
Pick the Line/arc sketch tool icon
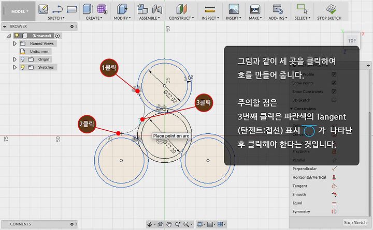pos(58,9)
